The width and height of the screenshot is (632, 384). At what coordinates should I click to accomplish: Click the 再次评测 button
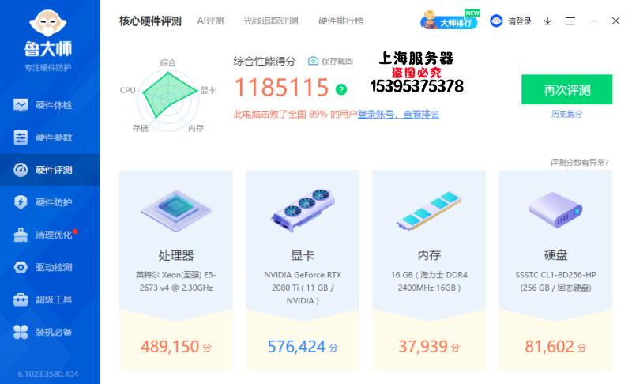[566, 89]
